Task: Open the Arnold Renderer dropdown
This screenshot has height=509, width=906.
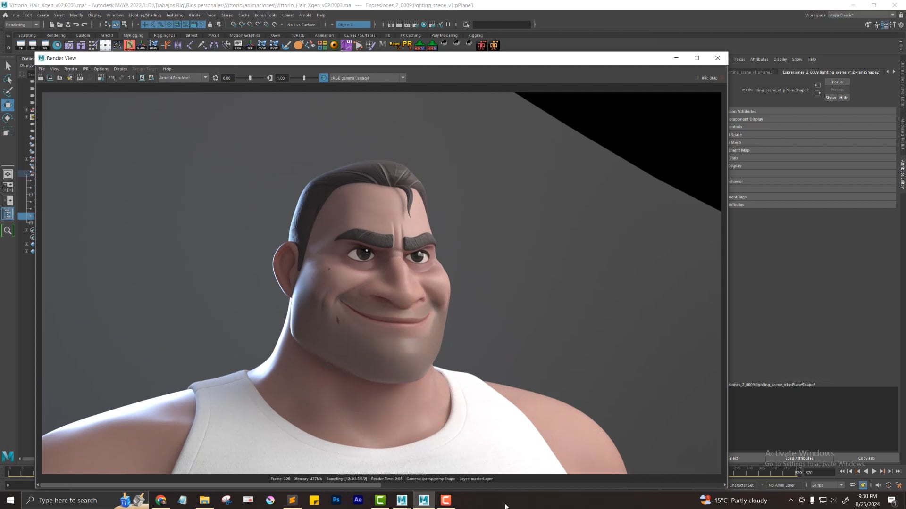Action: [x=205, y=78]
